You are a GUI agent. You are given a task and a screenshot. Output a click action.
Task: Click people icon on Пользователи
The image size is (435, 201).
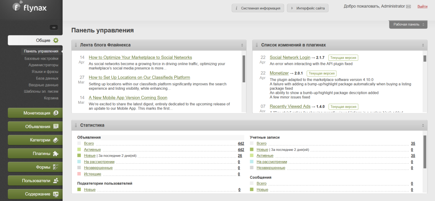pyautogui.click(x=56, y=181)
